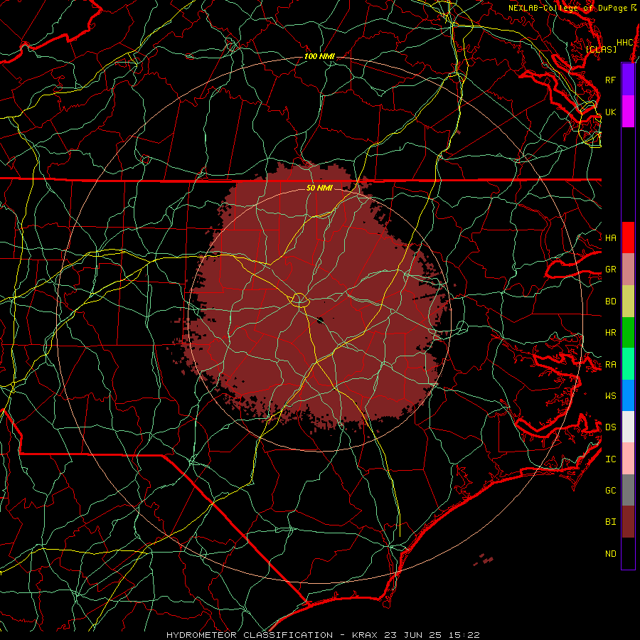Image resolution: width=640 pixels, height=640 pixels.
Task: Click the light pink IC legend swatch
Action: click(x=628, y=459)
